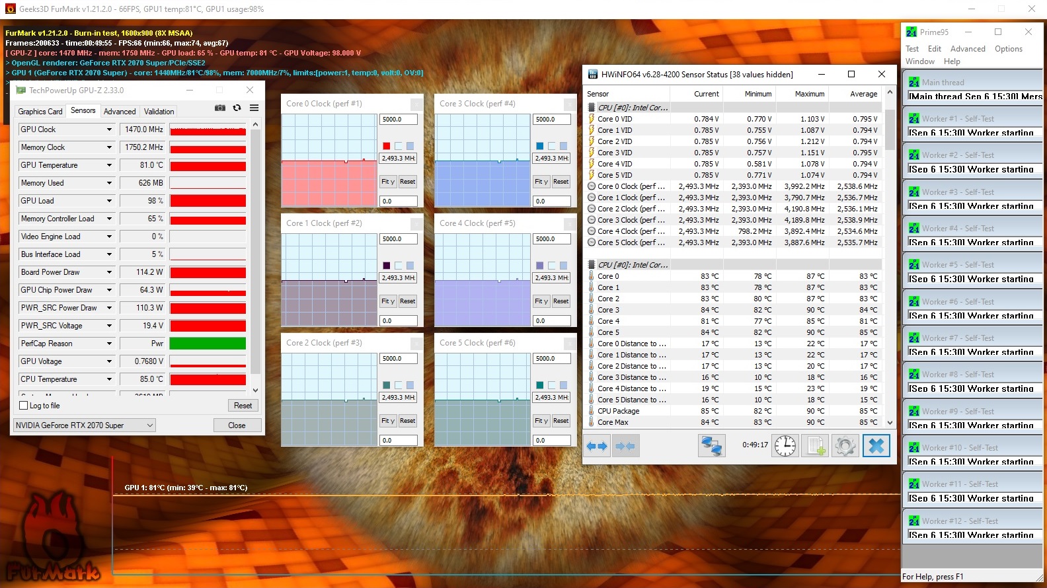Click Reset in Core 3 Clock graph
Image resolution: width=1047 pixels, height=588 pixels.
pyautogui.click(x=561, y=182)
